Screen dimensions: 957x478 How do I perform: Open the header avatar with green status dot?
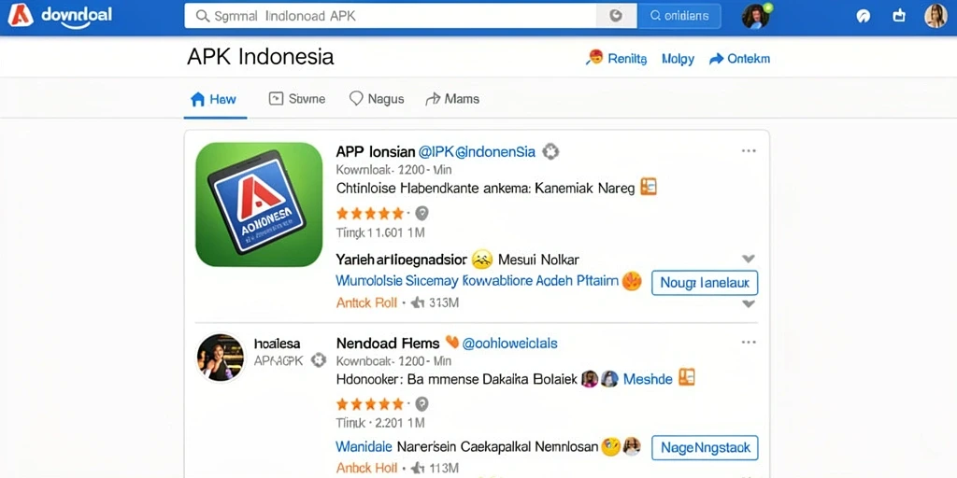coord(755,16)
